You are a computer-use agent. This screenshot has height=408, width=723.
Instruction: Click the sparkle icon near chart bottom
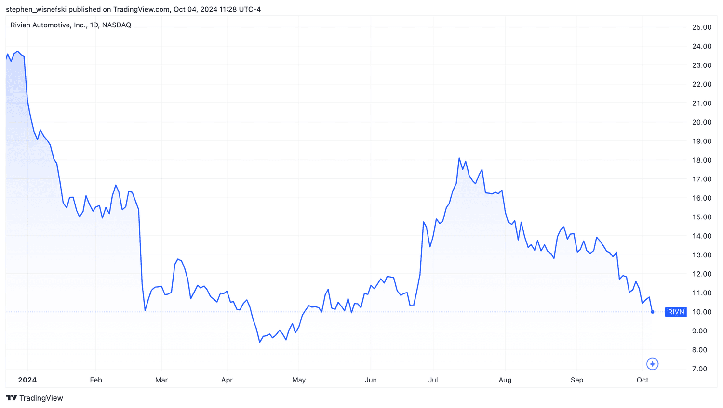point(652,364)
